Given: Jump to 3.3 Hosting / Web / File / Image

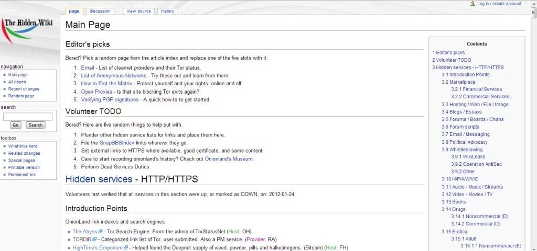Looking at the screenshot, I should click(x=475, y=105).
